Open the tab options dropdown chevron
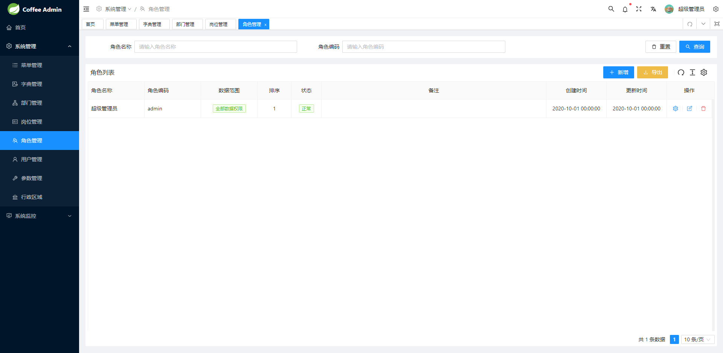This screenshot has height=353, width=723. point(703,24)
